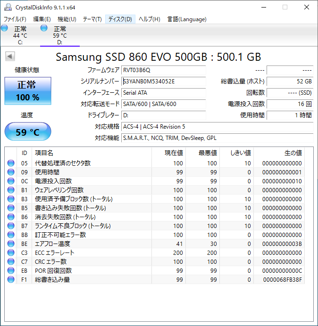Click status orb of ID BE row
Screen dimensions: 318x326
[11, 244]
